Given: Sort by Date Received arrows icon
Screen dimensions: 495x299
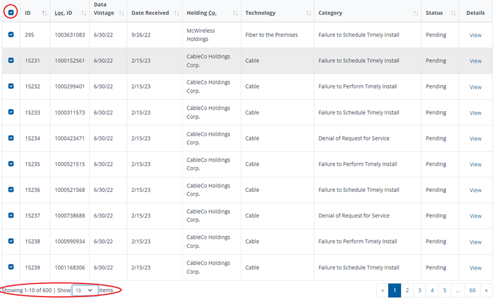Looking at the screenshot, I should point(177,13).
